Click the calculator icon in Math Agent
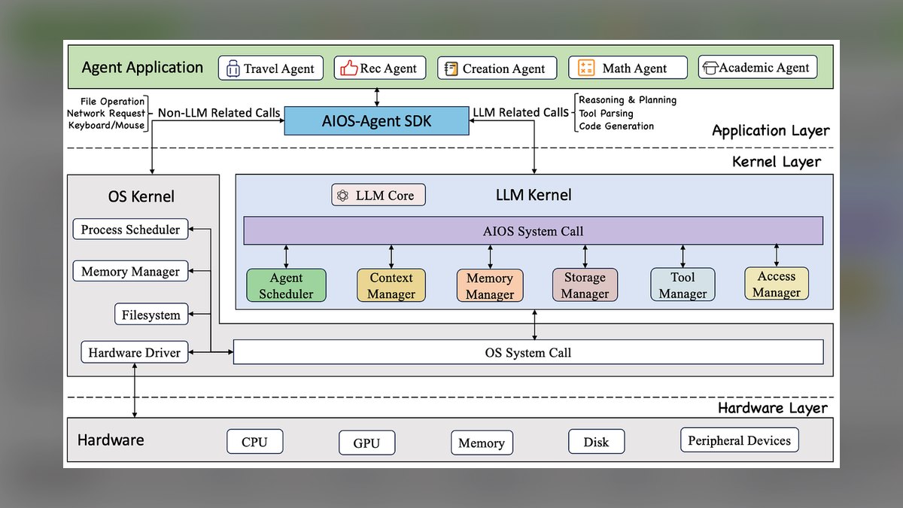 coord(586,68)
